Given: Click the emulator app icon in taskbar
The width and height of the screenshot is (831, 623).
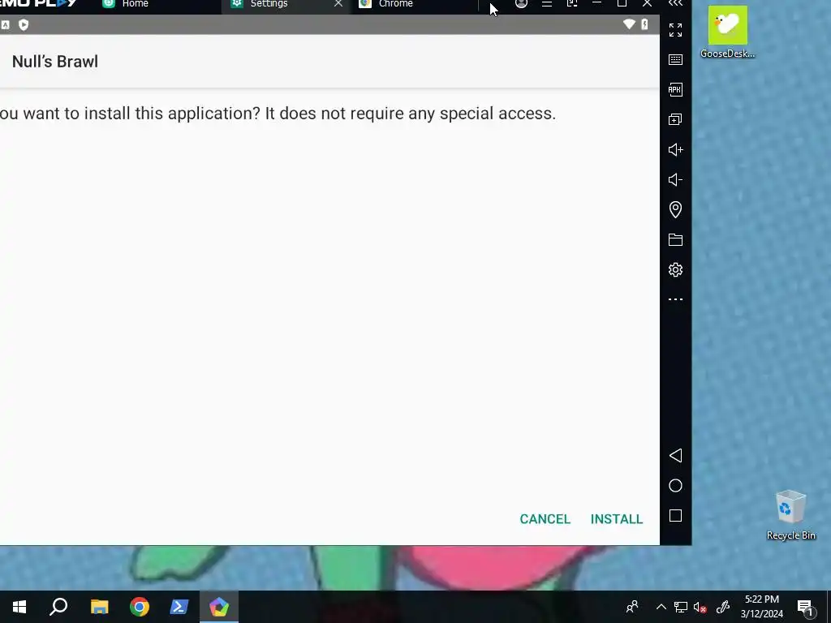Looking at the screenshot, I should [x=219, y=607].
